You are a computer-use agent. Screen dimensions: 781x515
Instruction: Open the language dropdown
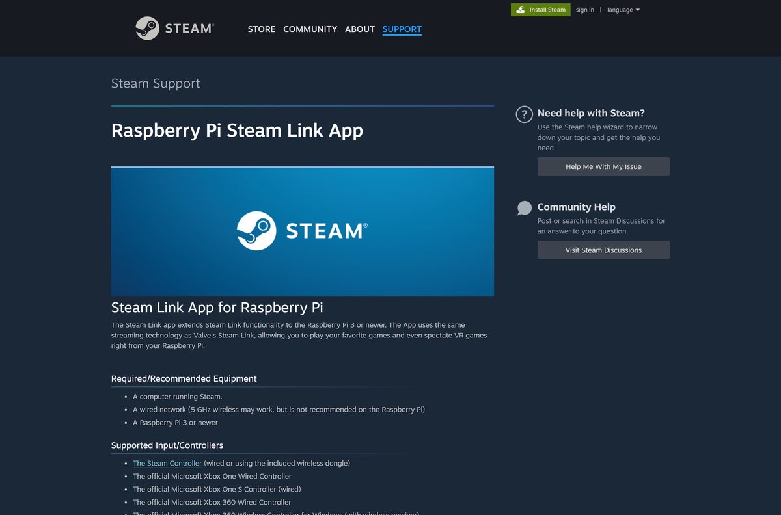(623, 10)
